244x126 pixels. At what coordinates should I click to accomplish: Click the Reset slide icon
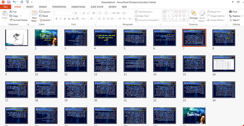click(41, 16)
